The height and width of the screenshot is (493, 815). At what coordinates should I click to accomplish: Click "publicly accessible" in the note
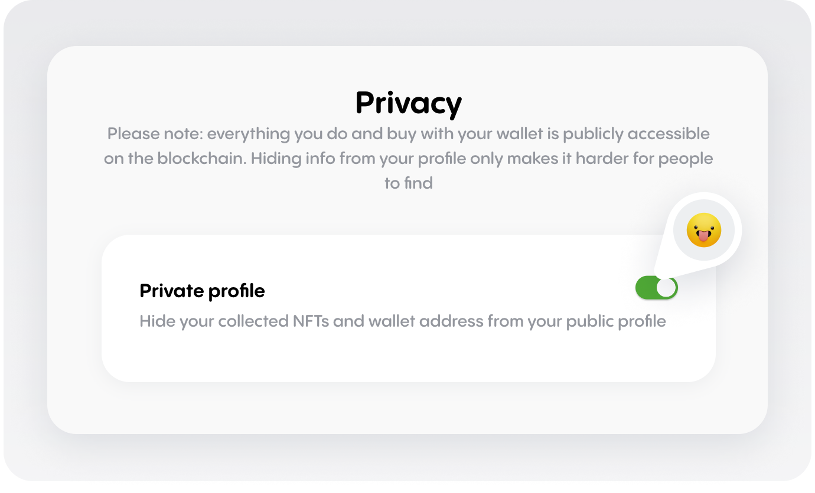click(x=636, y=134)
